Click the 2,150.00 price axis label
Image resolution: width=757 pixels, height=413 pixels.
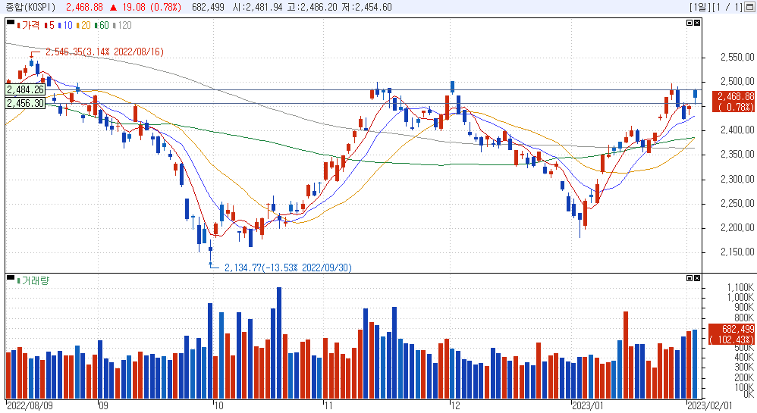(x=737, y=252)
